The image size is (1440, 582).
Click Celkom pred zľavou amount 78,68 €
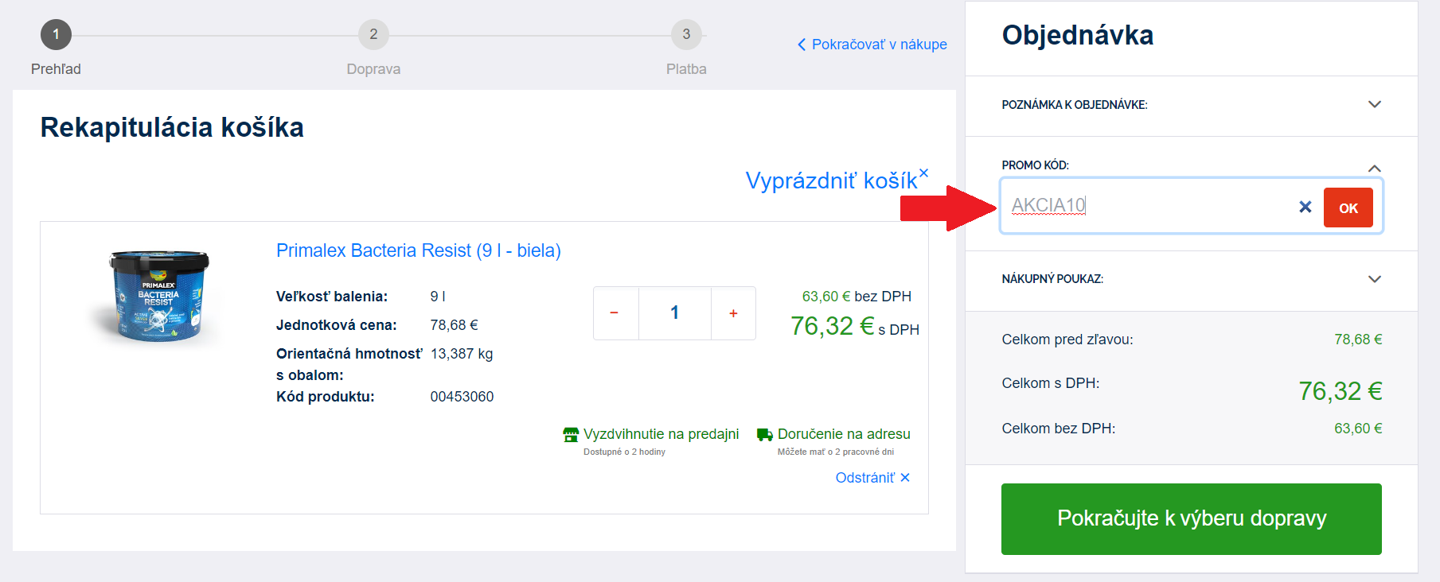click(1358, 339)
